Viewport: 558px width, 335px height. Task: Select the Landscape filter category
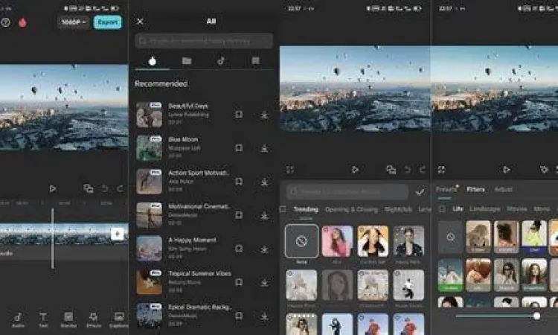484,209
